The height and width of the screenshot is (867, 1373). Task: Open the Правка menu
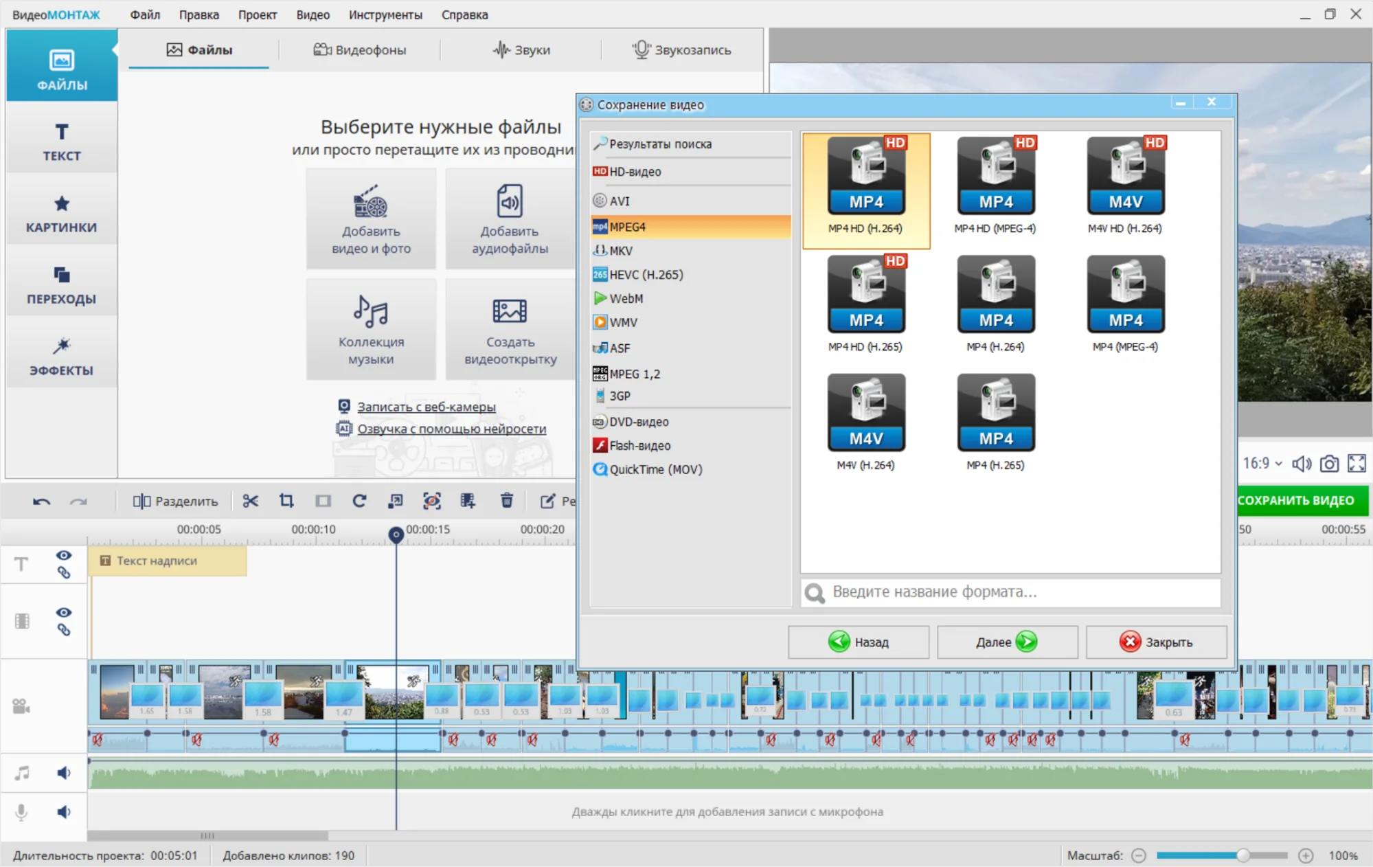click(199, 14)
